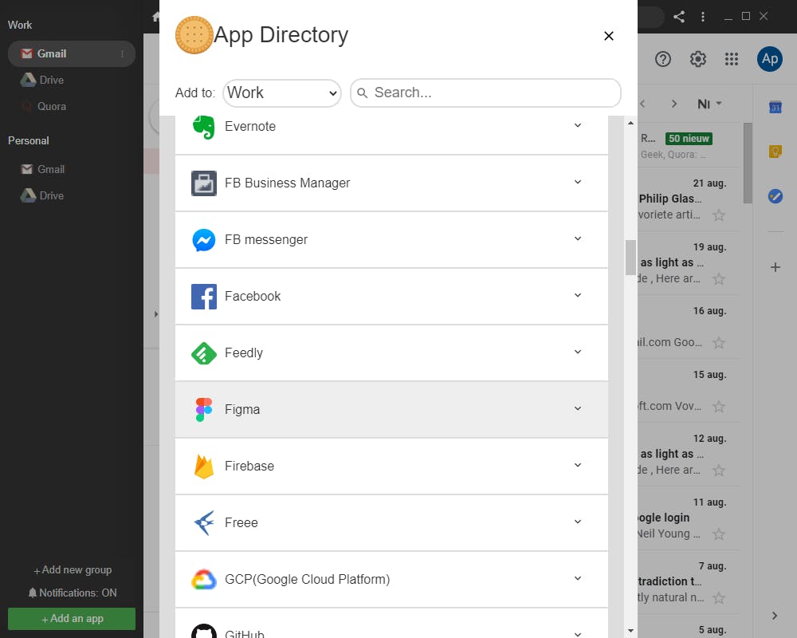Toggle Notifications: ON setting
This screenshot has height=638, width=797.
click(73, 593)
